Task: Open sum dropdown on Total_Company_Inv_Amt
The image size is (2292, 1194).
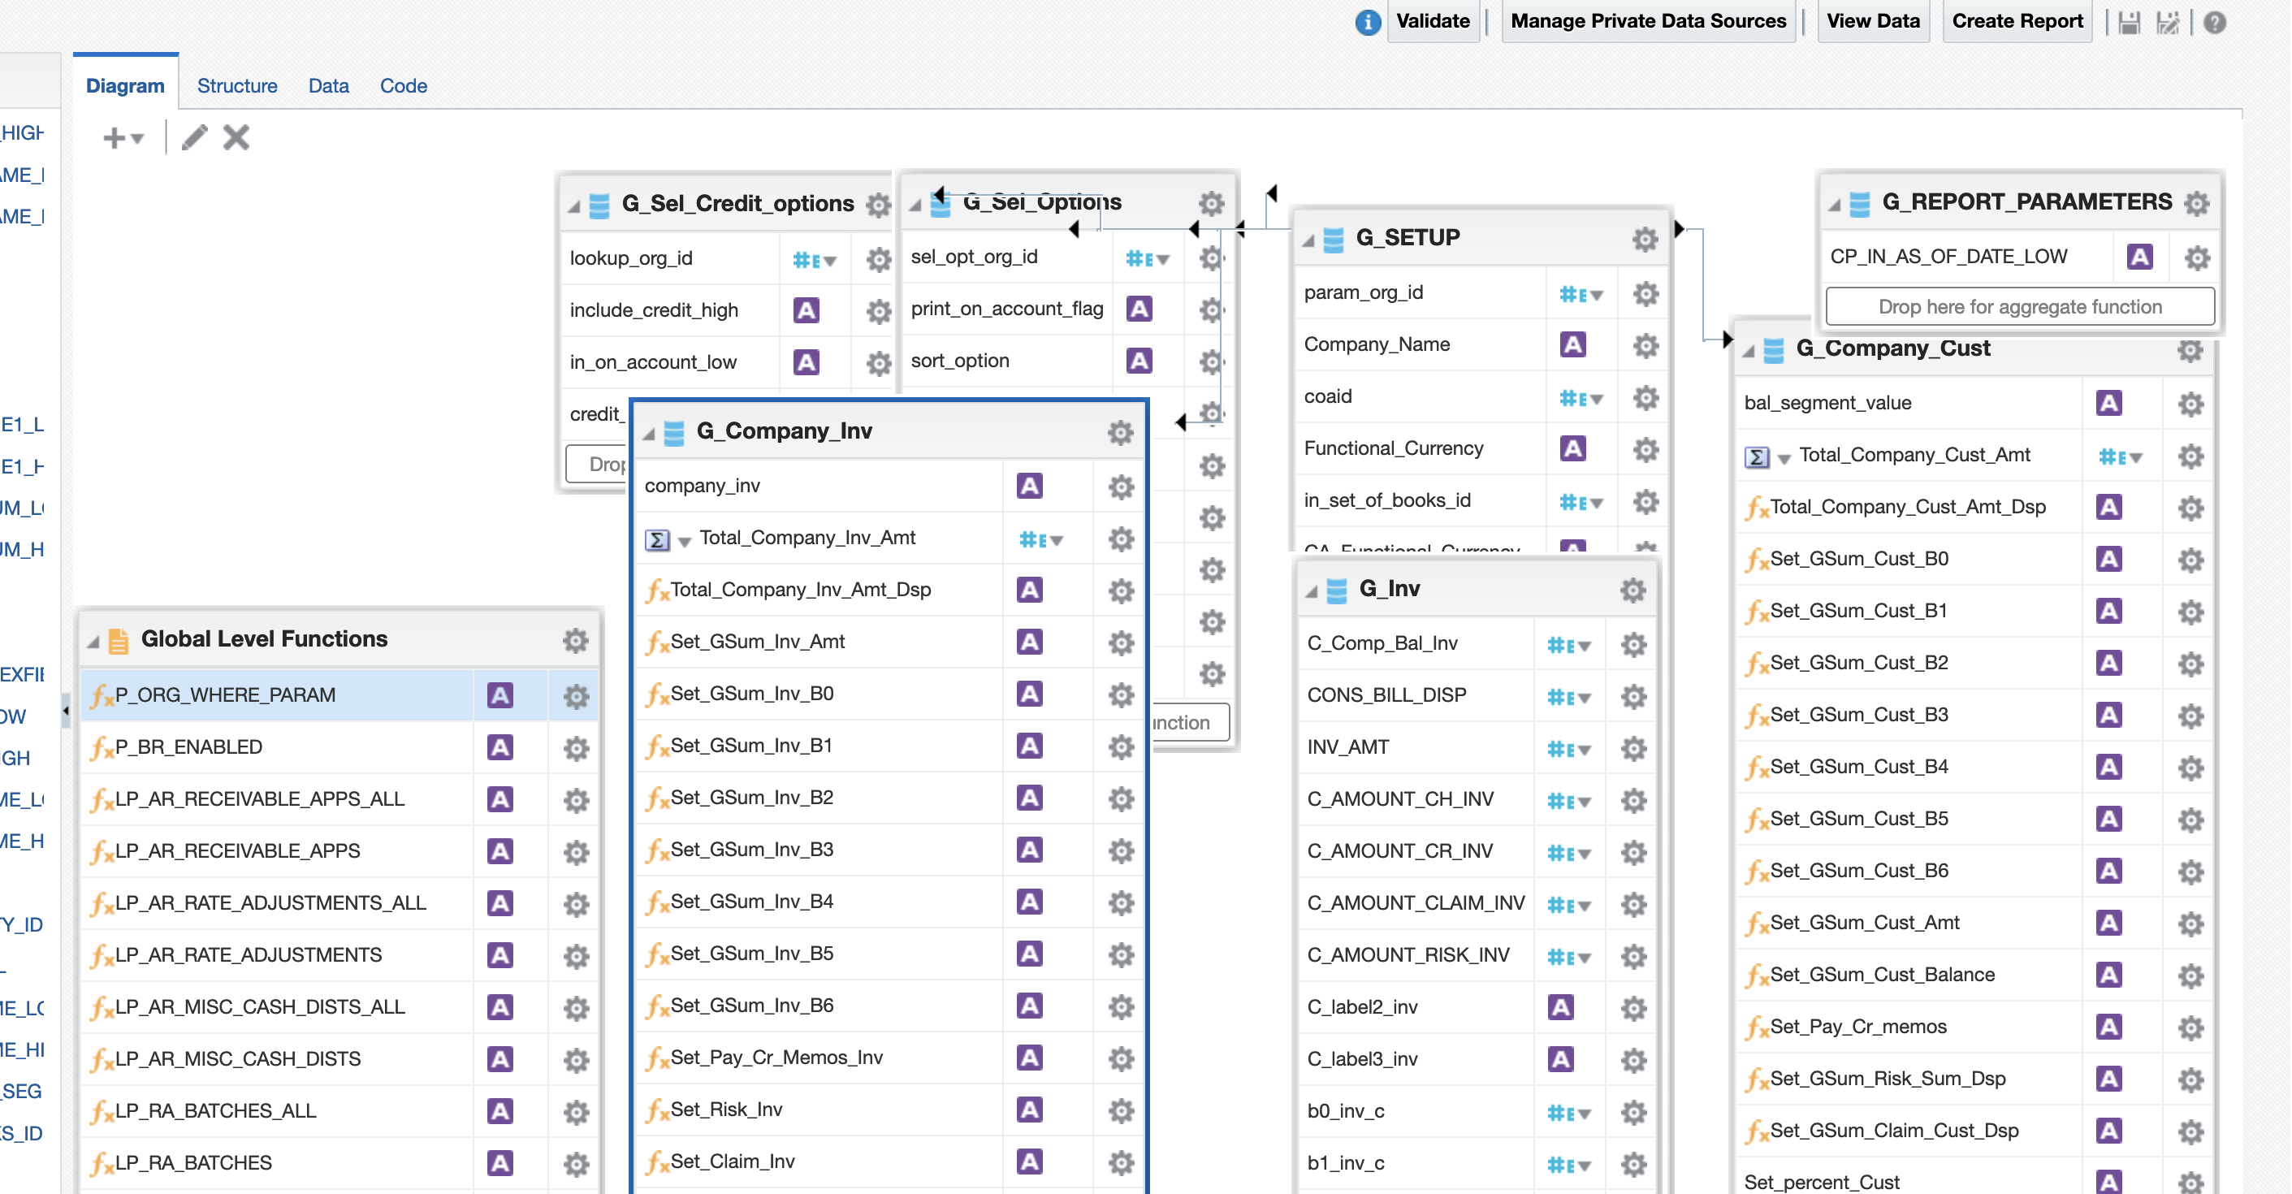Action: click(684, 541)
